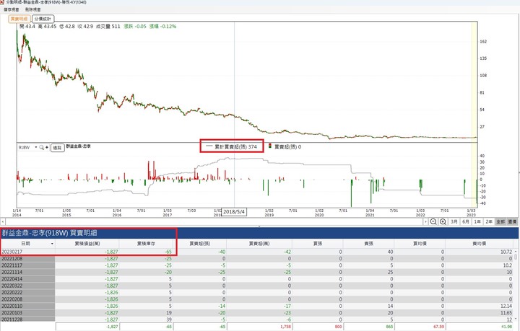The image size is (520, 331).
Task: Sort by the 買張 column header
Action: [318, 244]
